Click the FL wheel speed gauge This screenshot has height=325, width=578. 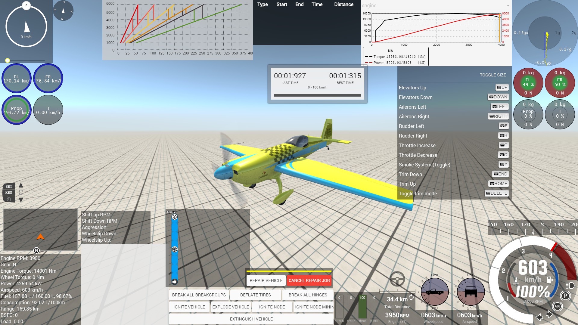(17, 79)
